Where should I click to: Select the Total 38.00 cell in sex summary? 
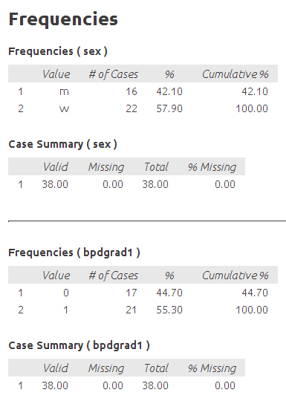tap(155, 184)
